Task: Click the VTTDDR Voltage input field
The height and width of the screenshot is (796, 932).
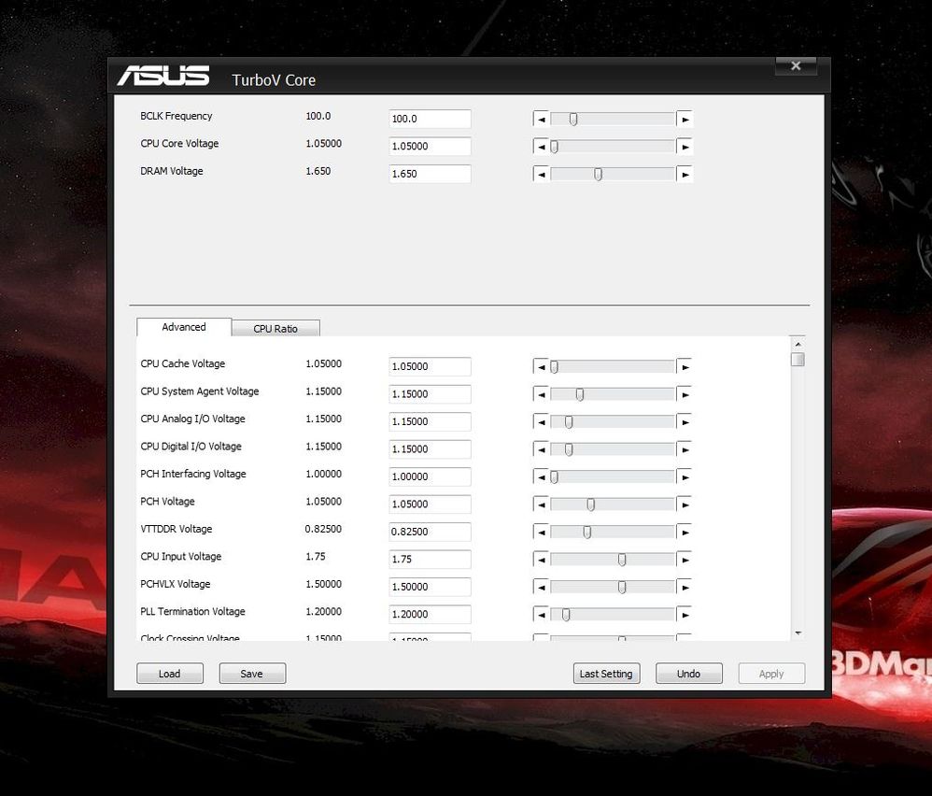Action: pyautogui.click(x=430, y=532)
